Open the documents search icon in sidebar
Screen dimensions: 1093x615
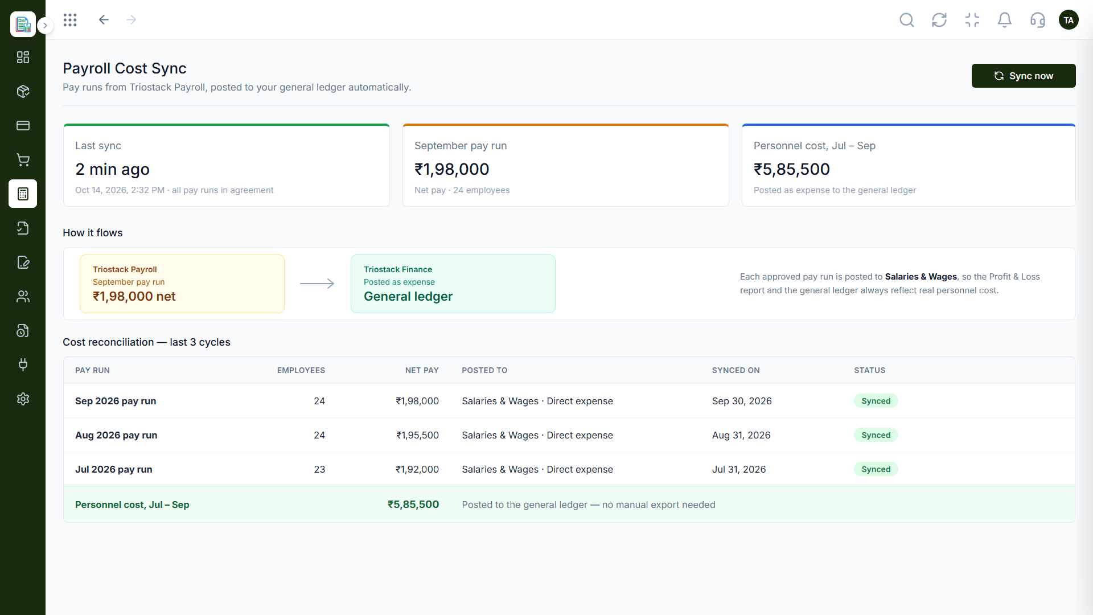[x=23, y=330]
